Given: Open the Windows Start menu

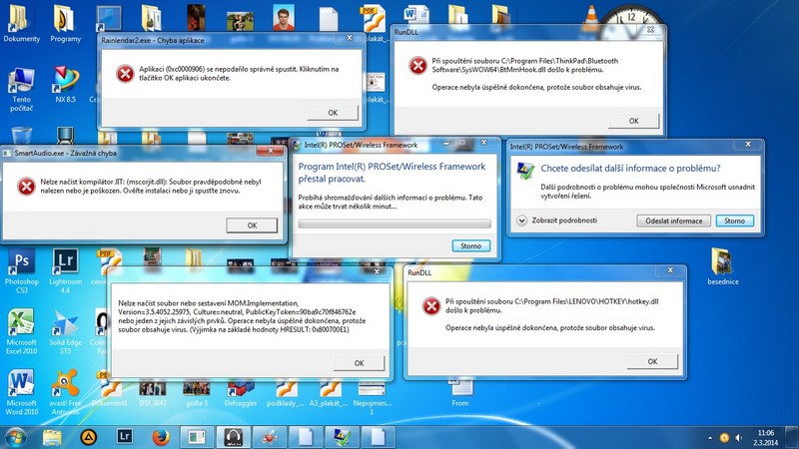Looking at the screenshot, I should pyautogui.click(x=17, y=436).
